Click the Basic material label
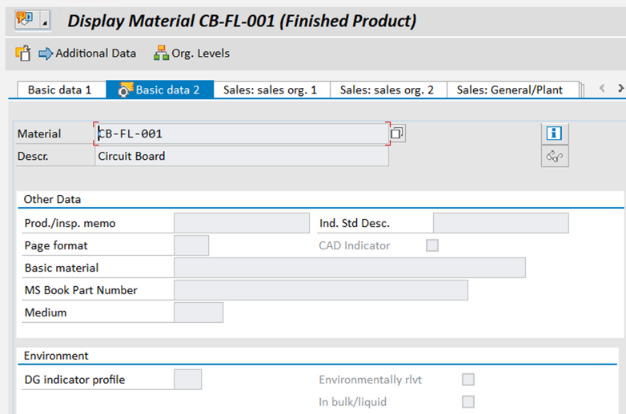 [x=62, y=268]
